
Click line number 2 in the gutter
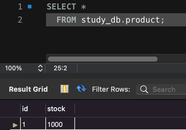(x=20, y=20)
